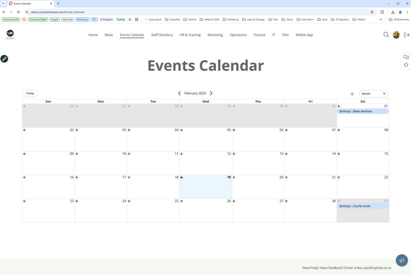This screenshot has width=411, height=275.
Task: Click the plus icon inside February 19 cell
Action: [x=181, y=177]
